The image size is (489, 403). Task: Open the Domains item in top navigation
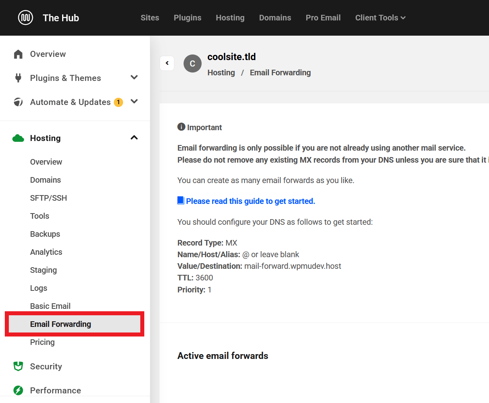[275, 18]
